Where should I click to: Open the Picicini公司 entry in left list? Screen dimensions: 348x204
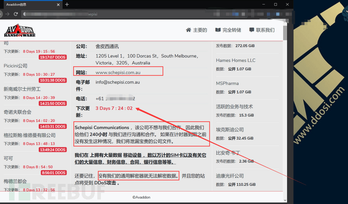point(16,66)
